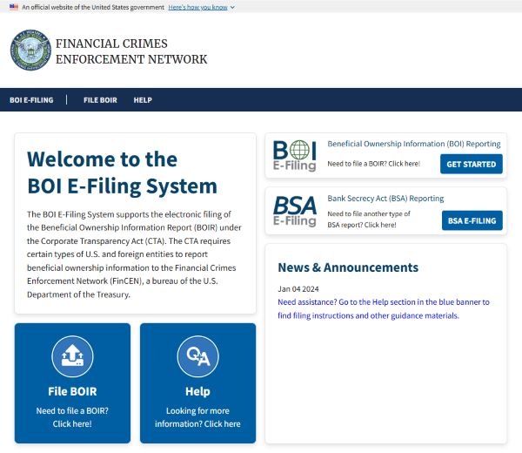Viewport: 522px width, 453px height.
Task: Open the Bank Secrecy Act Reporting link
Action: [x=385, y=199]
